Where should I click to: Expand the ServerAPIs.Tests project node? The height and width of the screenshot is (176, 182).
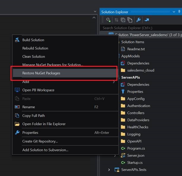pyautogui.click(x=109, y=169)
